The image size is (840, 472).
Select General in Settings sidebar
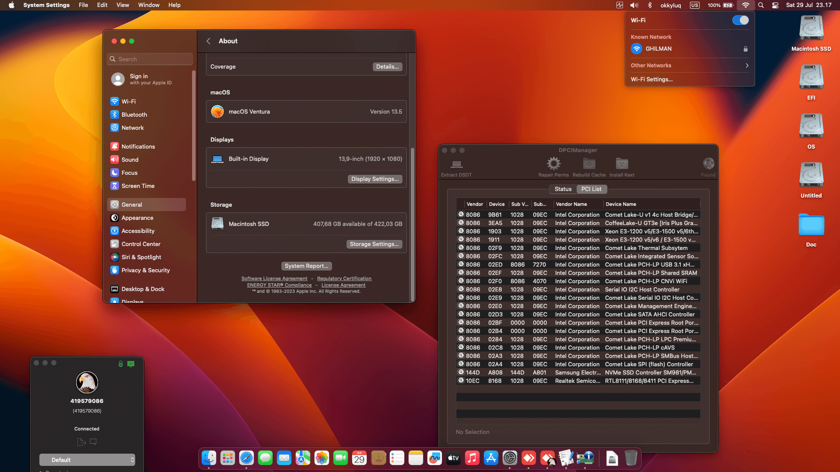[x=146, y=205]
